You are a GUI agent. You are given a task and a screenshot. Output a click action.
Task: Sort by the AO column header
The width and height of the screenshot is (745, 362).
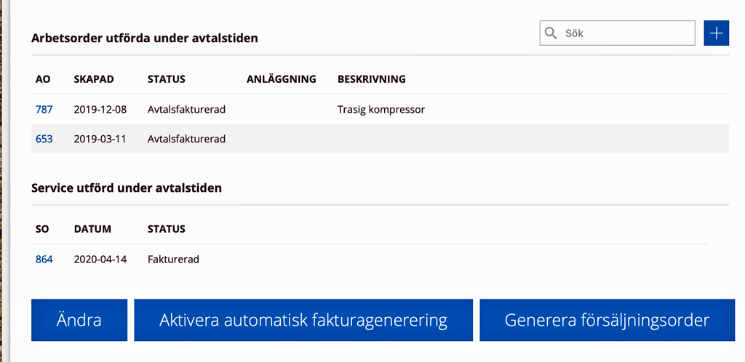point(43,79)
